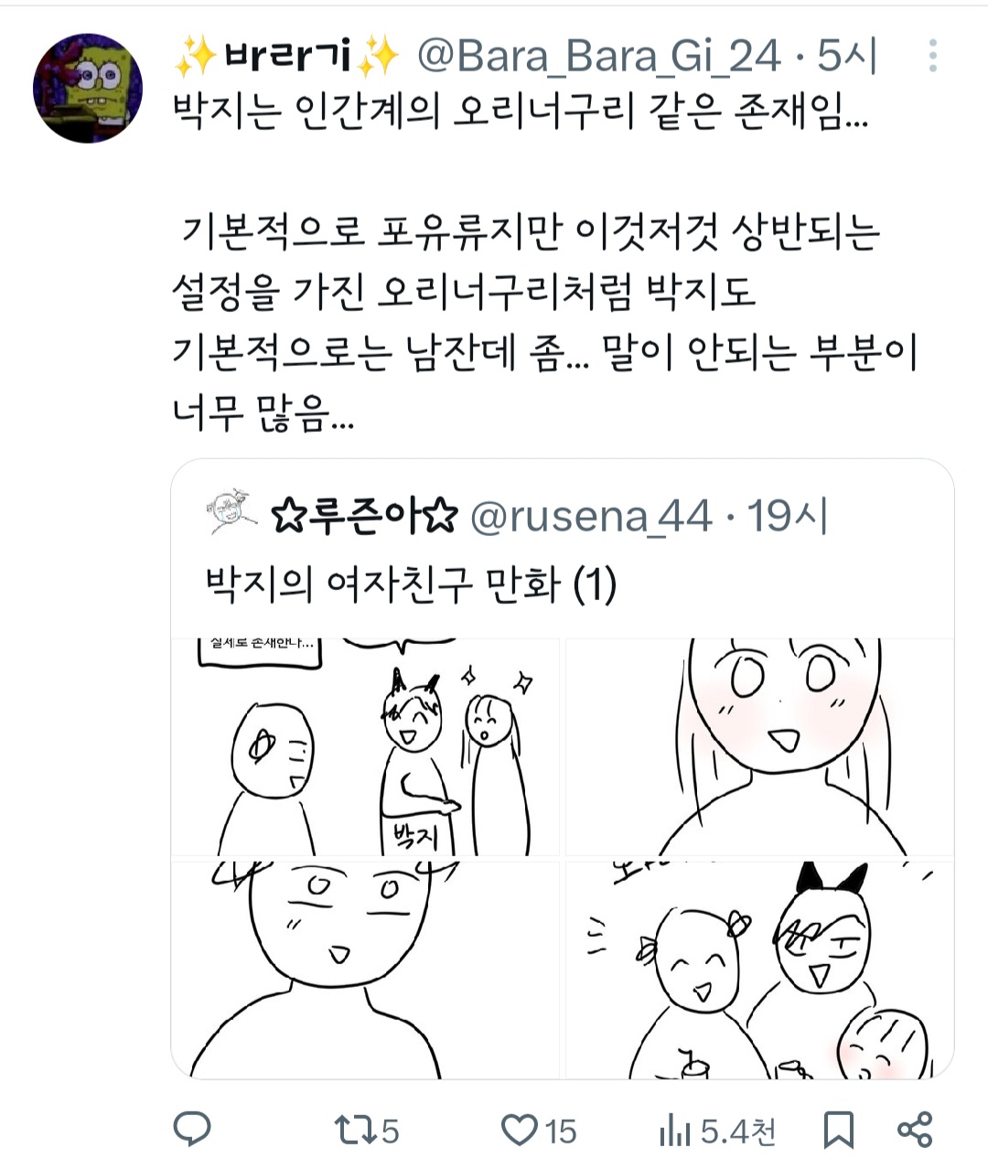
Task: Open quoted author's small avatar
Action: (x=230, y=512)
